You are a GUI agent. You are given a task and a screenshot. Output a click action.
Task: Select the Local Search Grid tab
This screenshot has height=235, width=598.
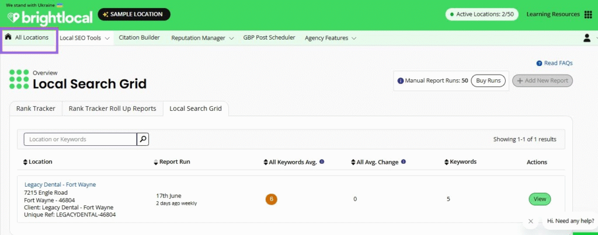point(196,108)
